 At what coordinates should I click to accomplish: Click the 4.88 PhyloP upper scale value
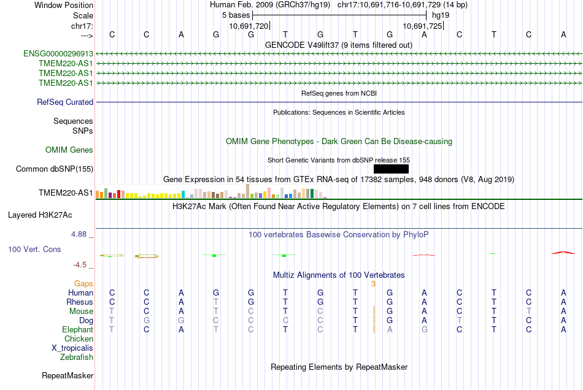click(x=79, y=234)
